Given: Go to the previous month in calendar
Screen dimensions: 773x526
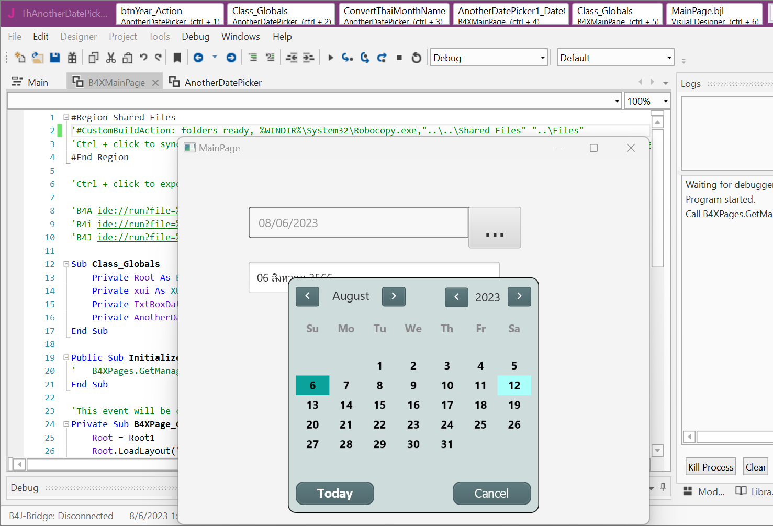Looking at the screenshot, I should coord(308,297).
